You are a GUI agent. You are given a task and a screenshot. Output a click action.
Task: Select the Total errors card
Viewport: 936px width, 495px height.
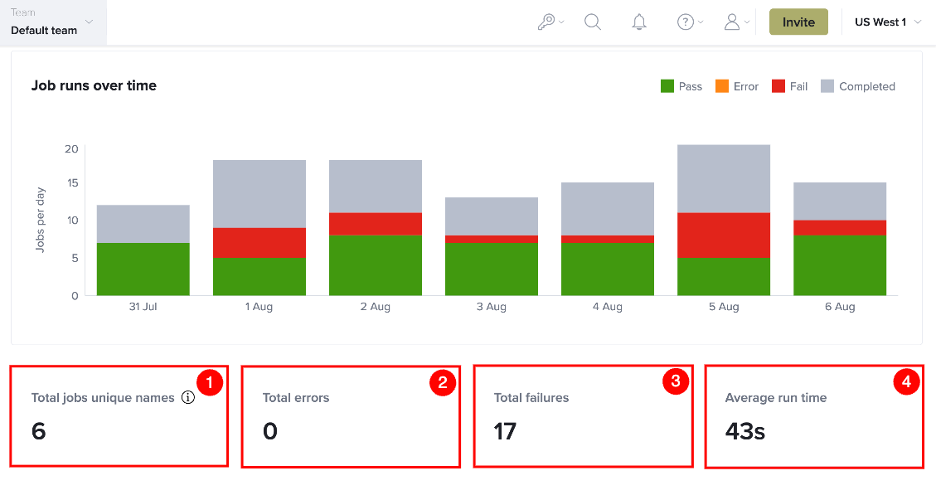pyautogui.click(x=351, y=417)
